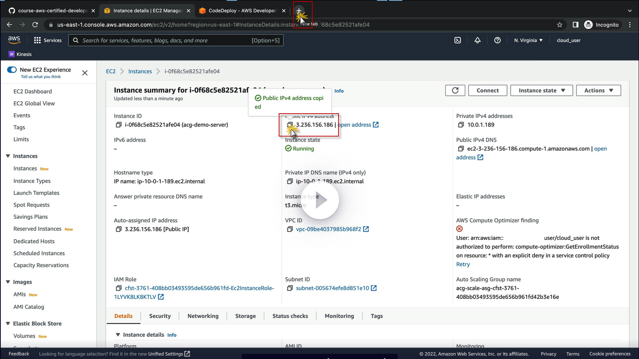Viewport: 639px width, 359px height.
Task: Open the AWS help menu
Action: click(497, 40)
